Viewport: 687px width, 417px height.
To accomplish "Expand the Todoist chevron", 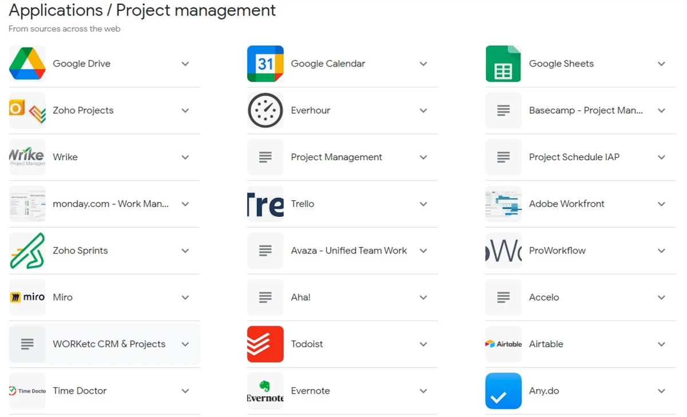I will [x=423, y=344].
